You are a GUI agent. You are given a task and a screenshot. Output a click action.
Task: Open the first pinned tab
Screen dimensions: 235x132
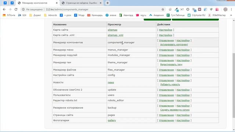(x=5, y=3)
